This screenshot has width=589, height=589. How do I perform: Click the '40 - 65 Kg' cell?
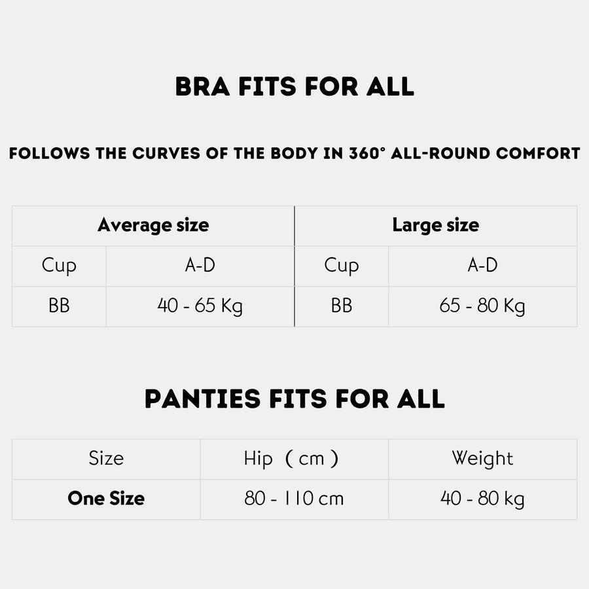(200, 306)
